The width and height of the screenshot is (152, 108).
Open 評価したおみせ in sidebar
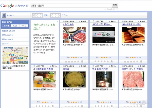(8, 39)
